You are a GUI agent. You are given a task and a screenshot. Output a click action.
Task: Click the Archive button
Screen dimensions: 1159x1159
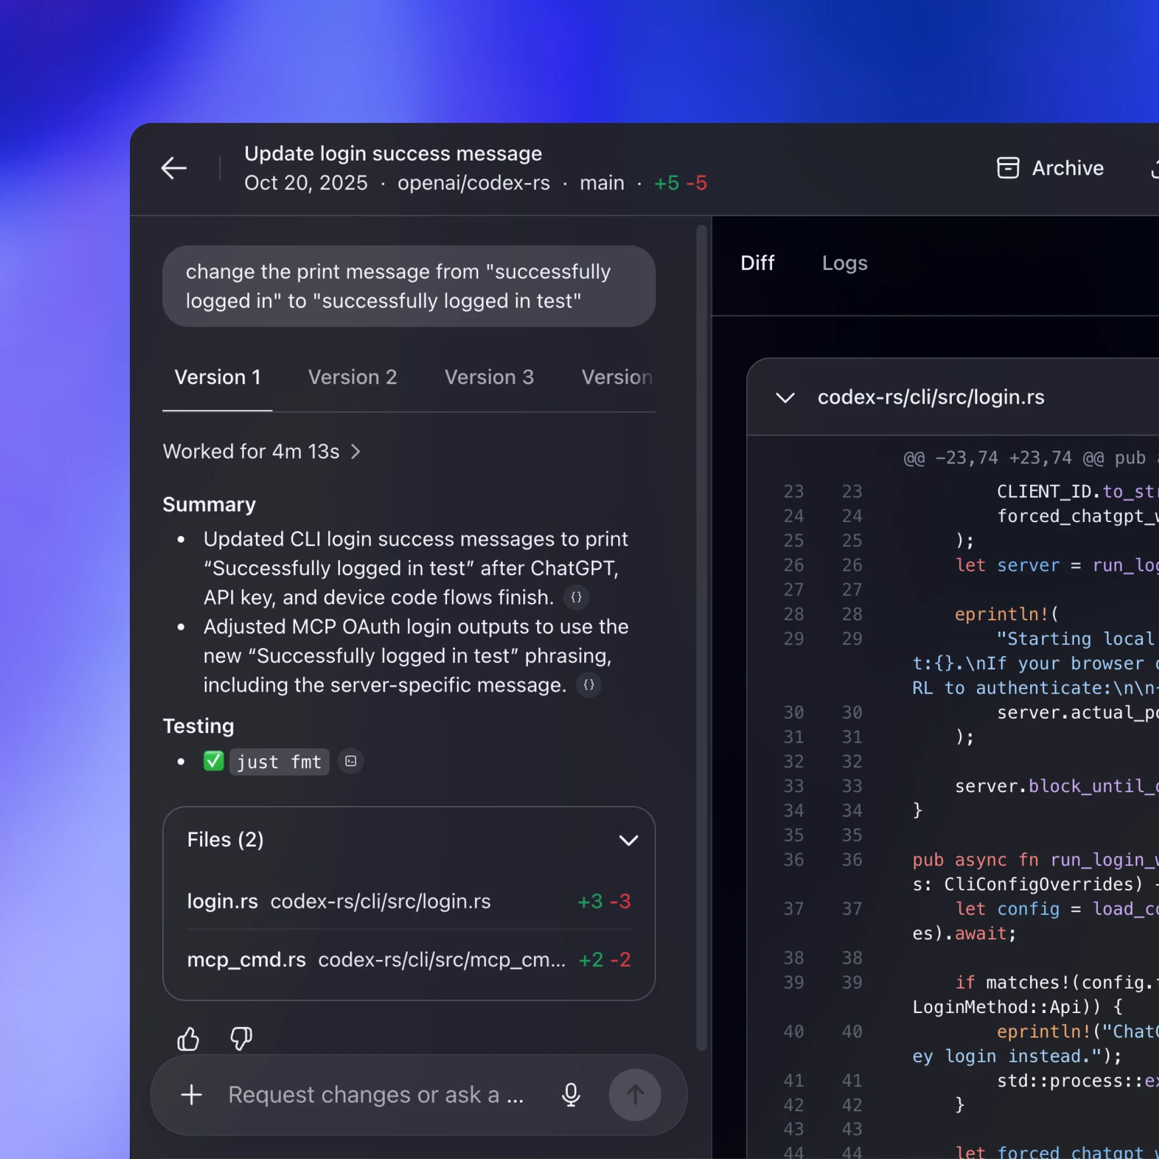point(1050,168)
